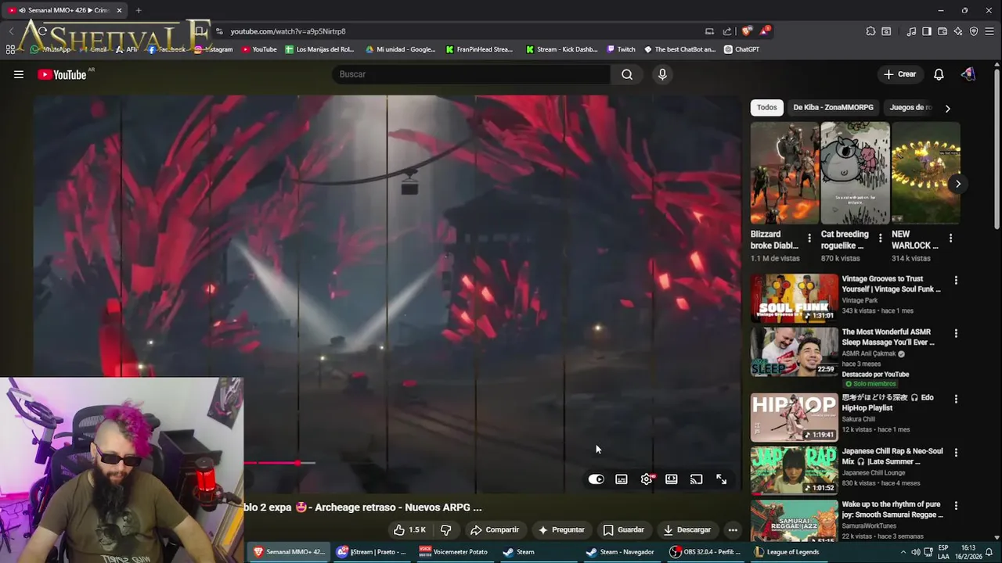Go to YouTube home via logo
Screen dimensions: 1002x563
(x=62, y=74)
